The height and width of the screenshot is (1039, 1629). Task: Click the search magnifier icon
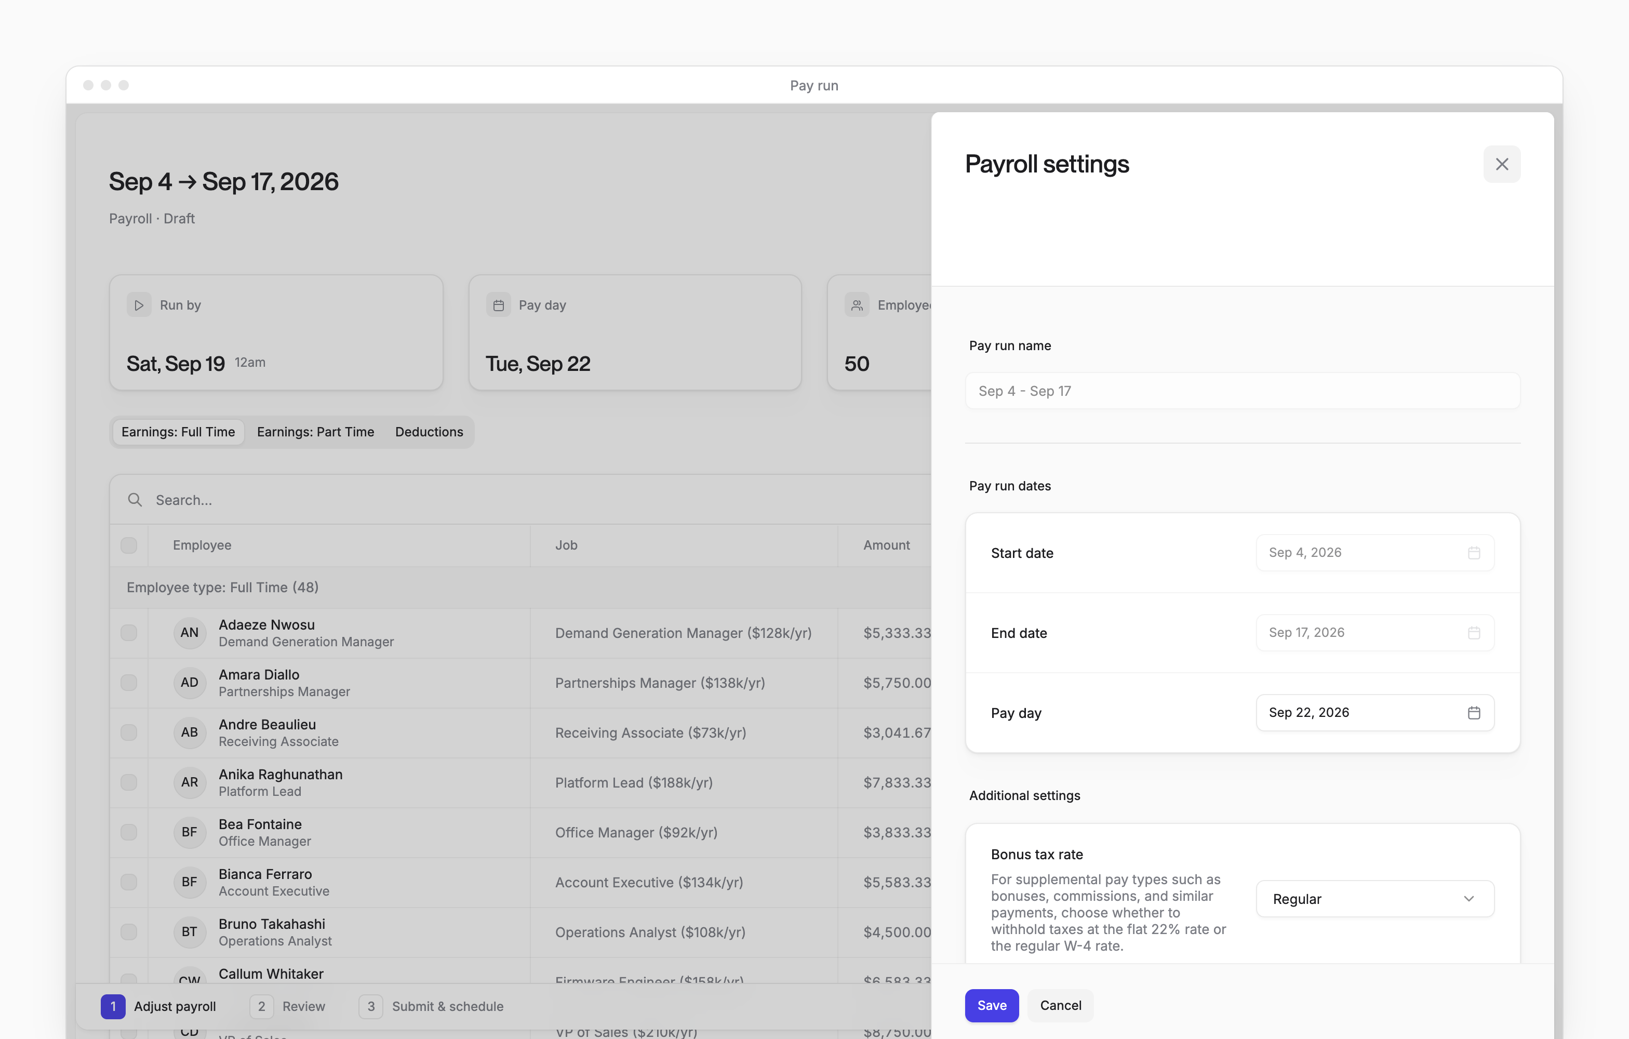point(135,500)
